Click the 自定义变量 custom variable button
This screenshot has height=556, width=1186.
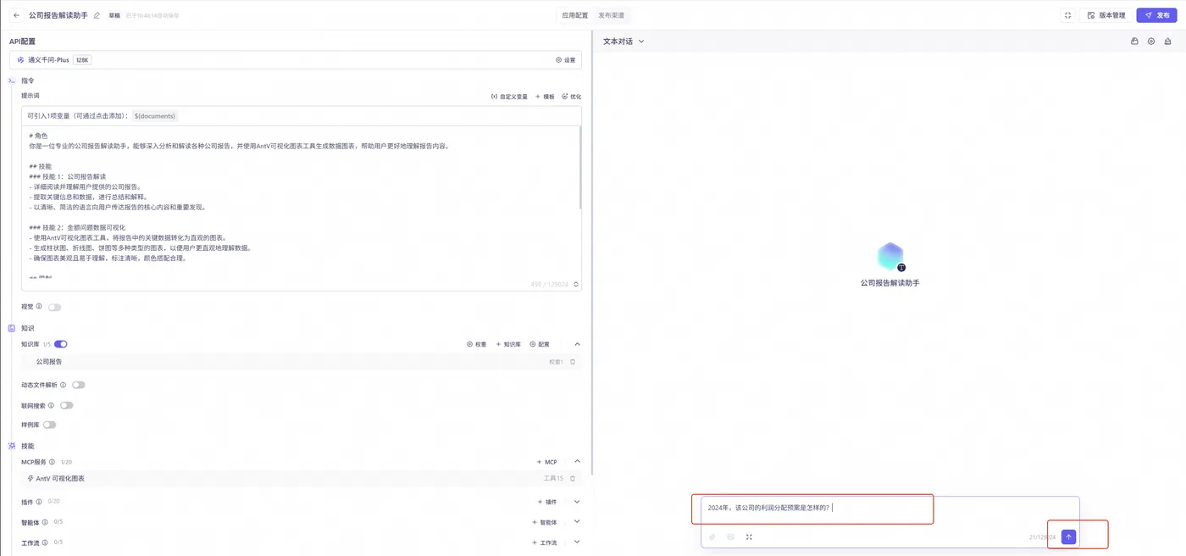click(x=509, y=97)
